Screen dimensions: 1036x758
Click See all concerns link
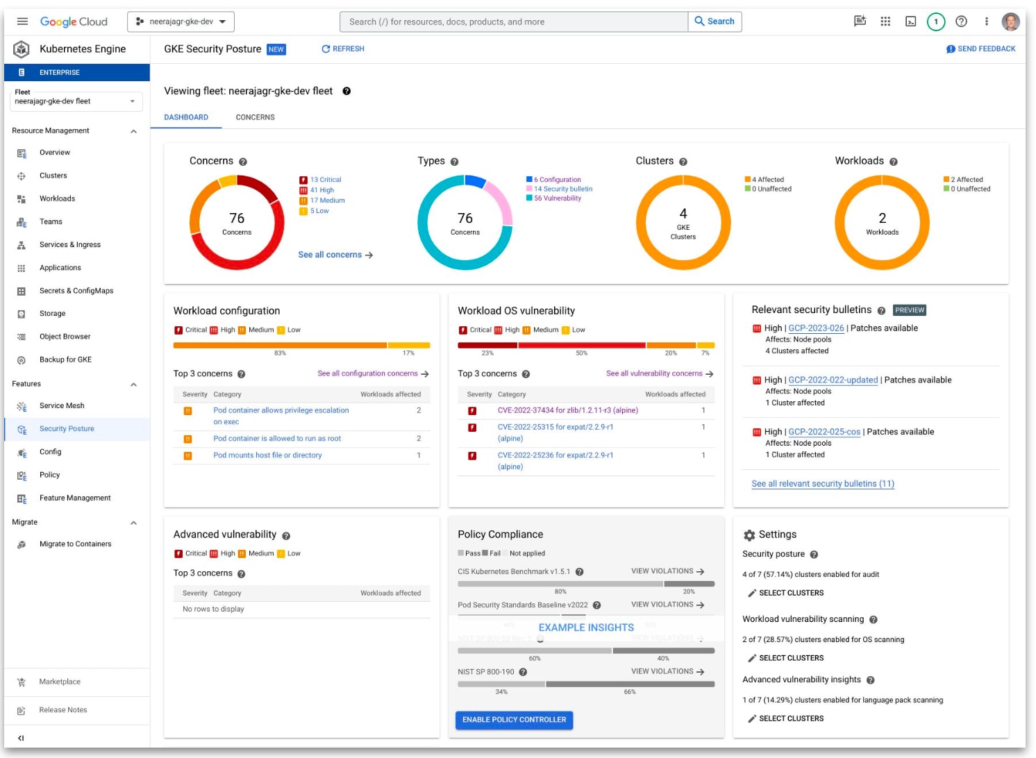point(335,255)
